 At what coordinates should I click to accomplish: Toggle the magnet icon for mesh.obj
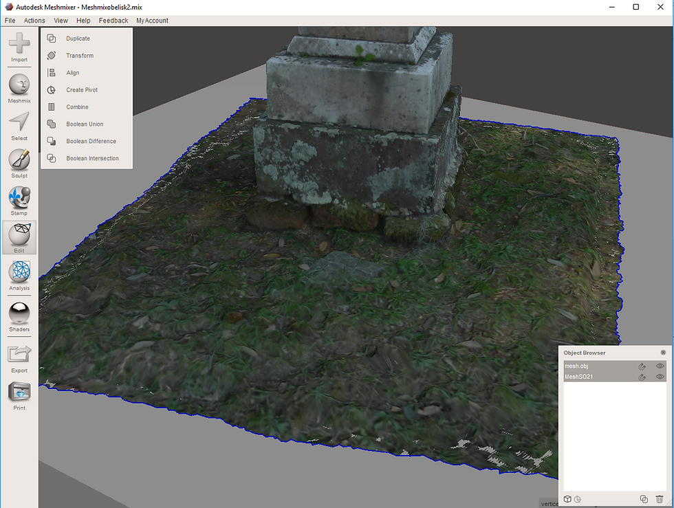(x=642, y=366)
